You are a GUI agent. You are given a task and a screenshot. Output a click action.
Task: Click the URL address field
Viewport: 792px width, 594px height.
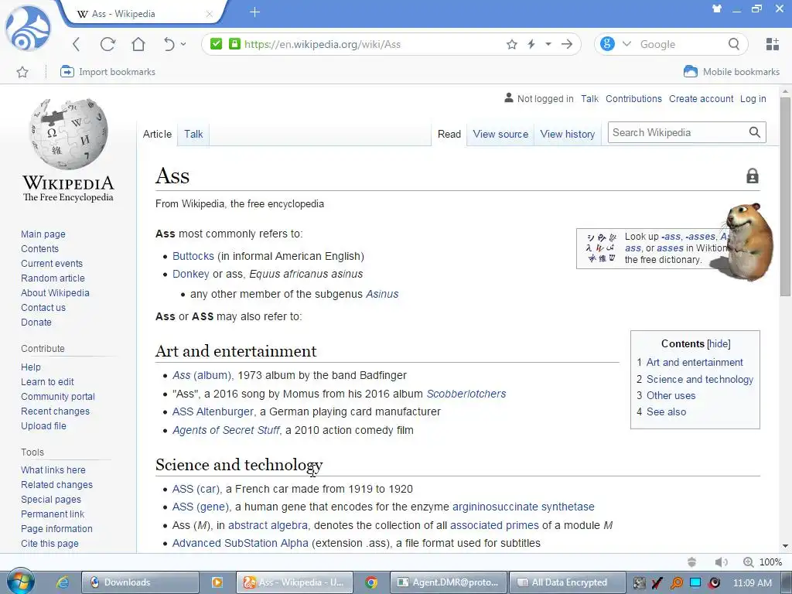[373, 44]
